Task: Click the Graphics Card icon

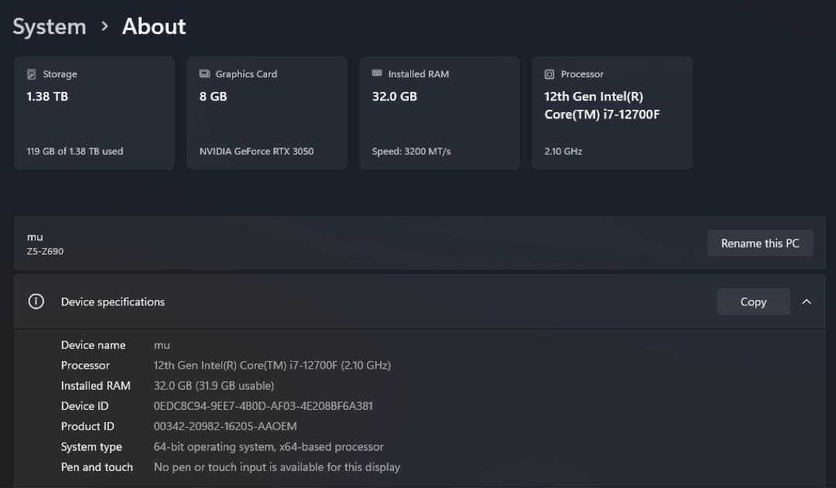Action: click(x=204, y=74)
